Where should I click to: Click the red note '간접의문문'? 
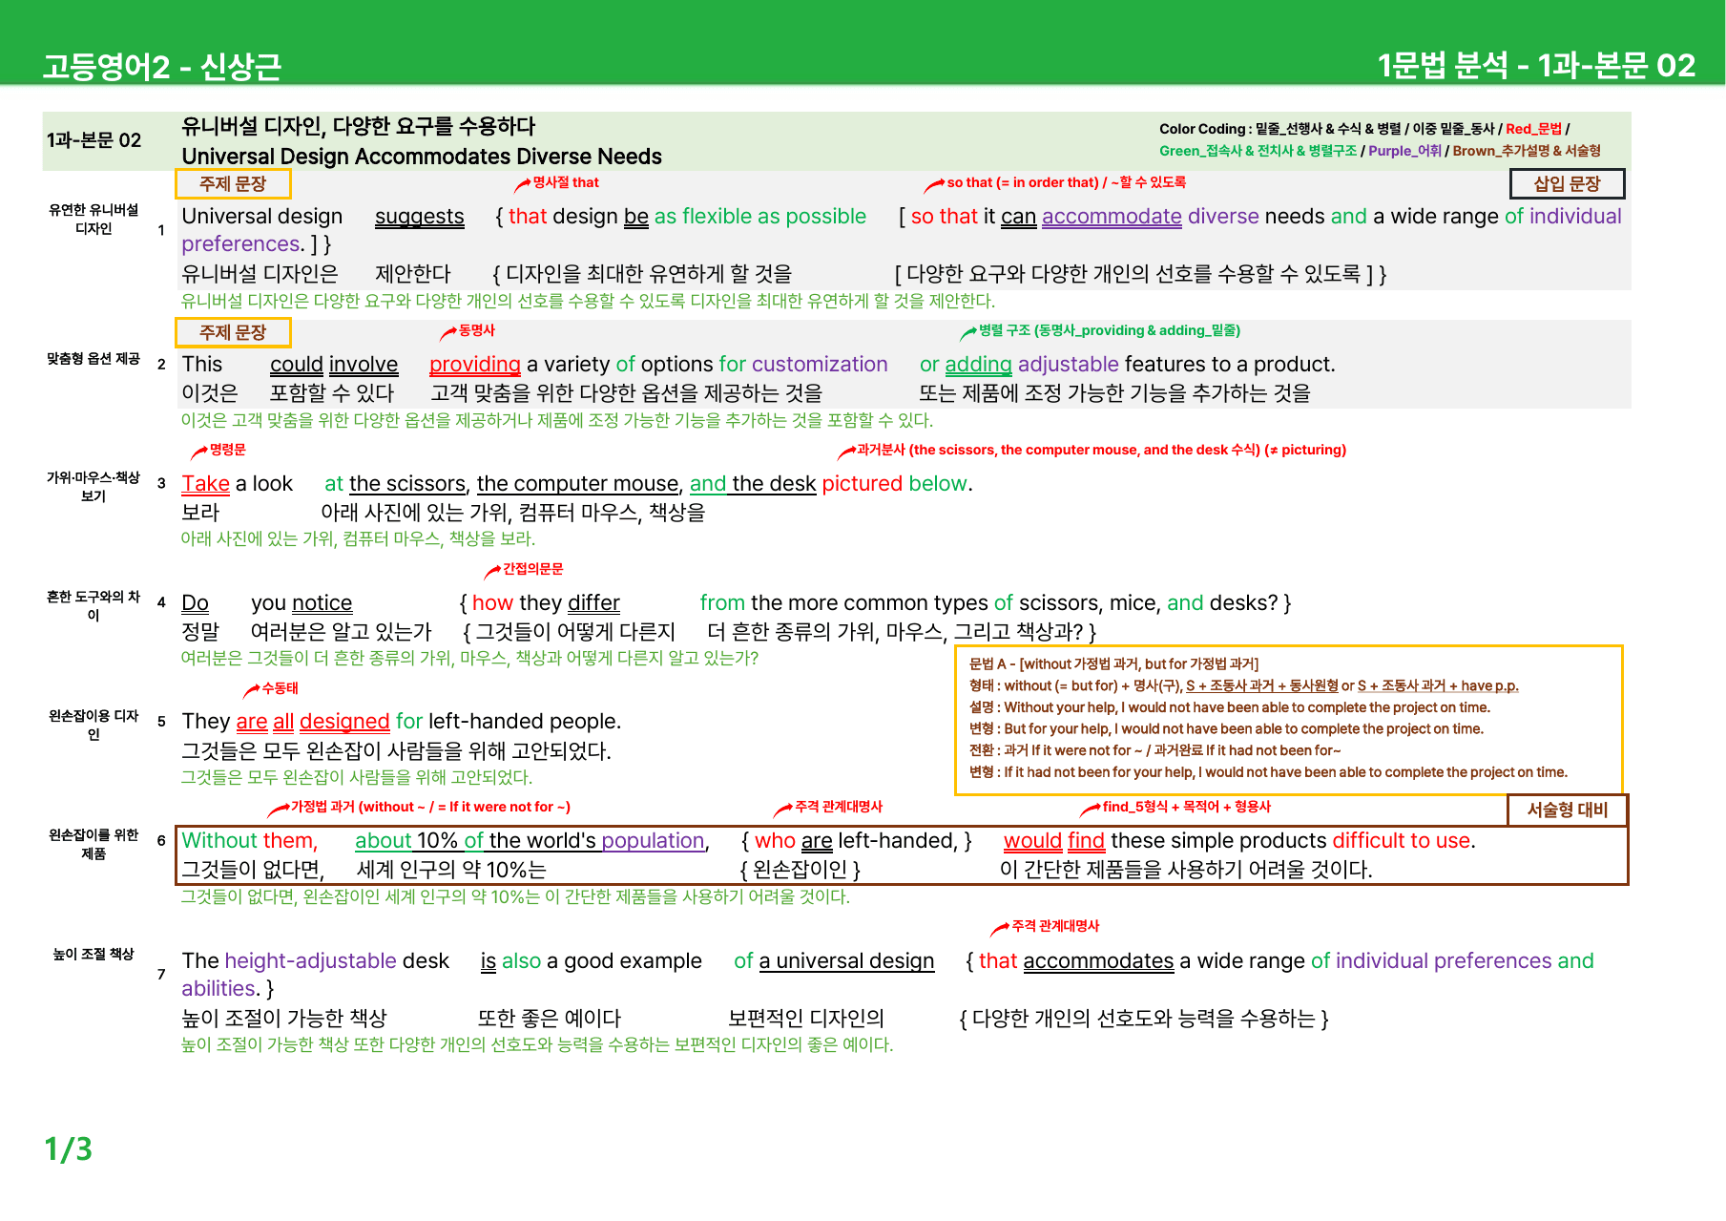click(533, 569)
